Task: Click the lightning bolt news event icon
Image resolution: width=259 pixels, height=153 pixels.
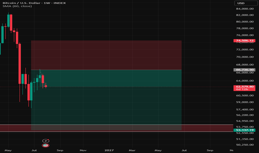Action: pos(46,141)
